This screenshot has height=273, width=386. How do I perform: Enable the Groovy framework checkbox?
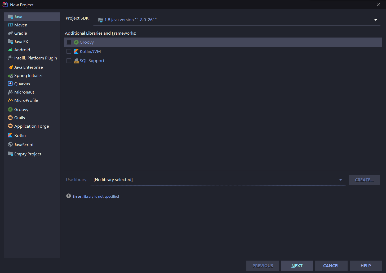[x=69, y=42]
